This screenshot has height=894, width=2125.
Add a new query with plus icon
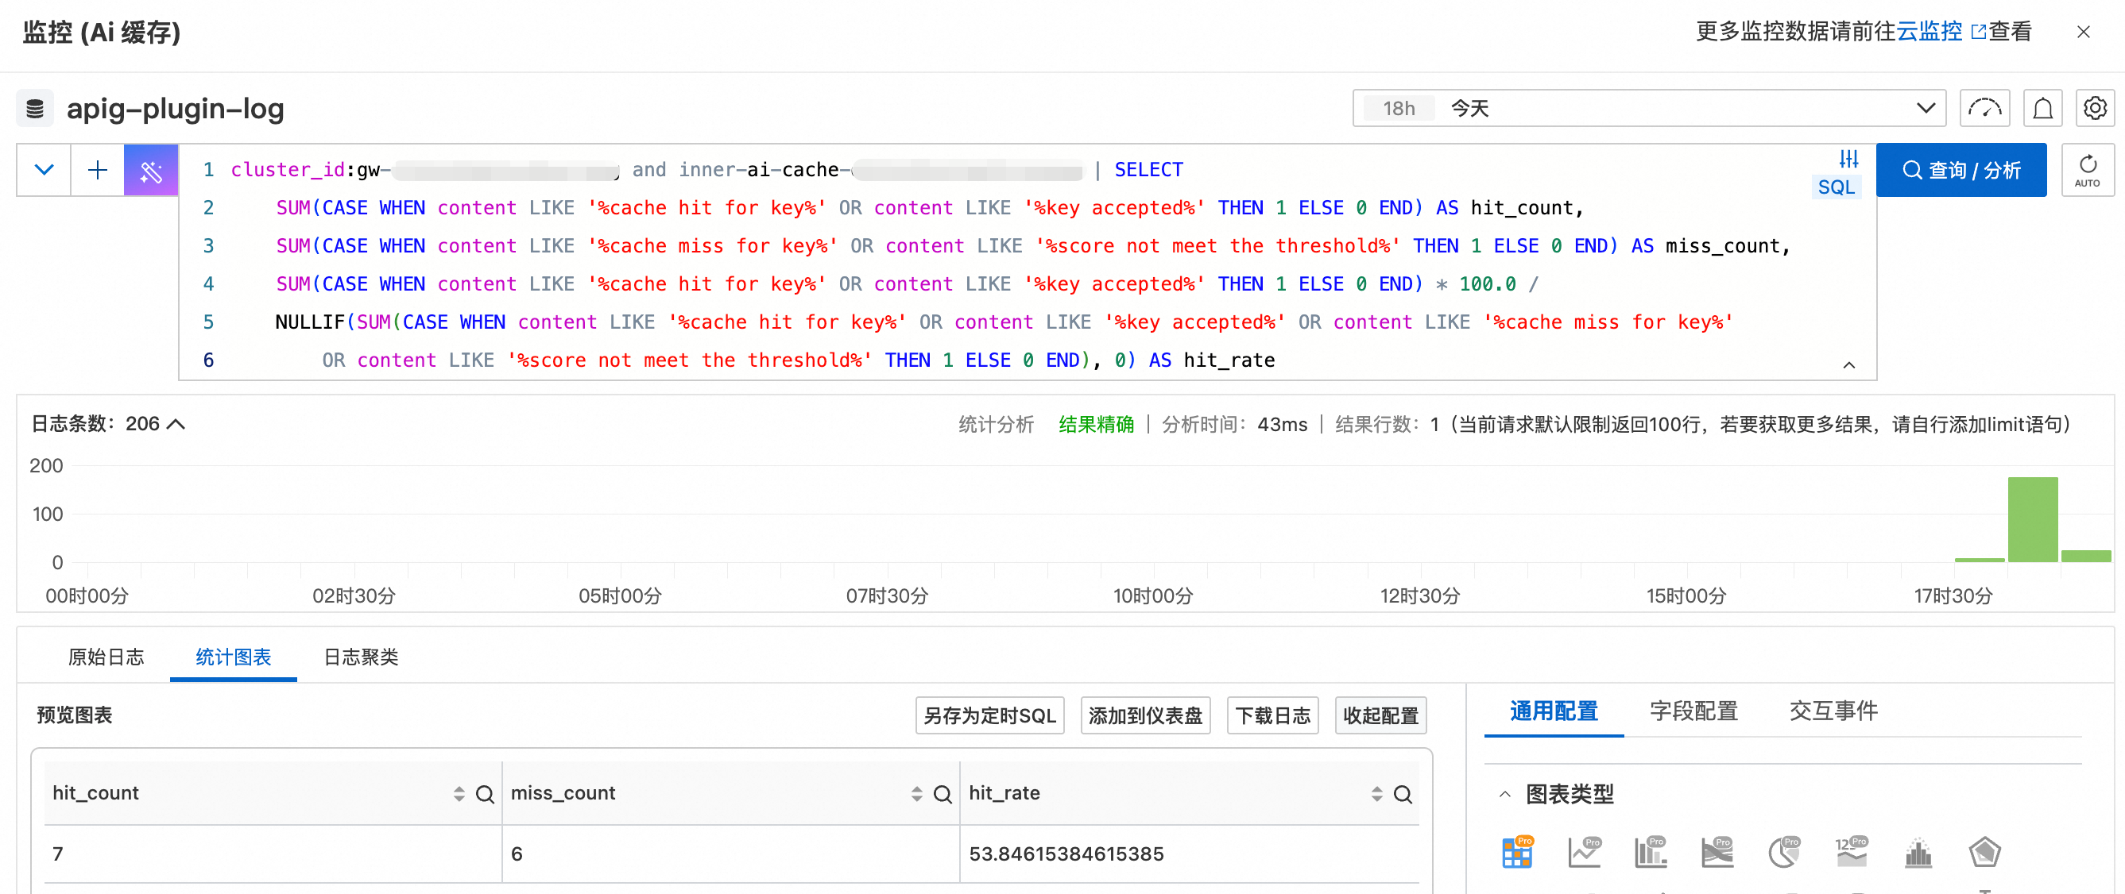(x=97, y=171)
